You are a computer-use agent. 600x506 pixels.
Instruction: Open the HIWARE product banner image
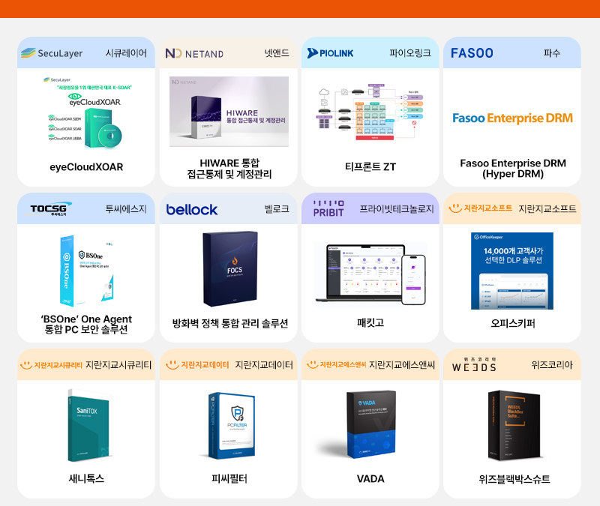tap(229, 112)
